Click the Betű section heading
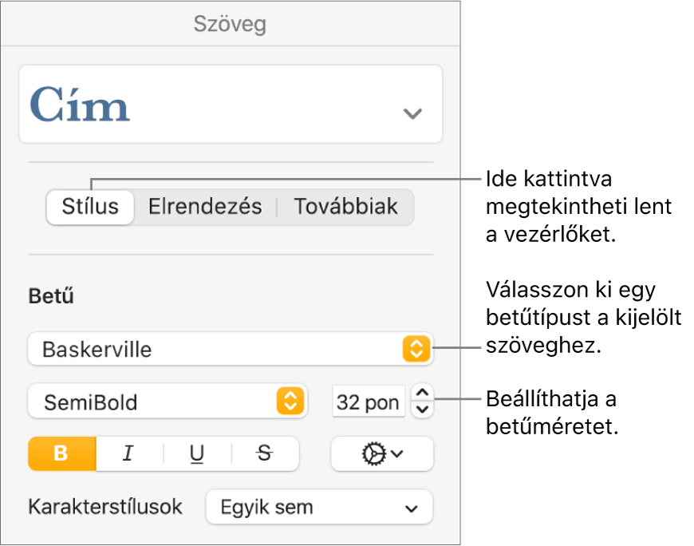The height and width of the screenshot is (546, 694). click(51, 296)
